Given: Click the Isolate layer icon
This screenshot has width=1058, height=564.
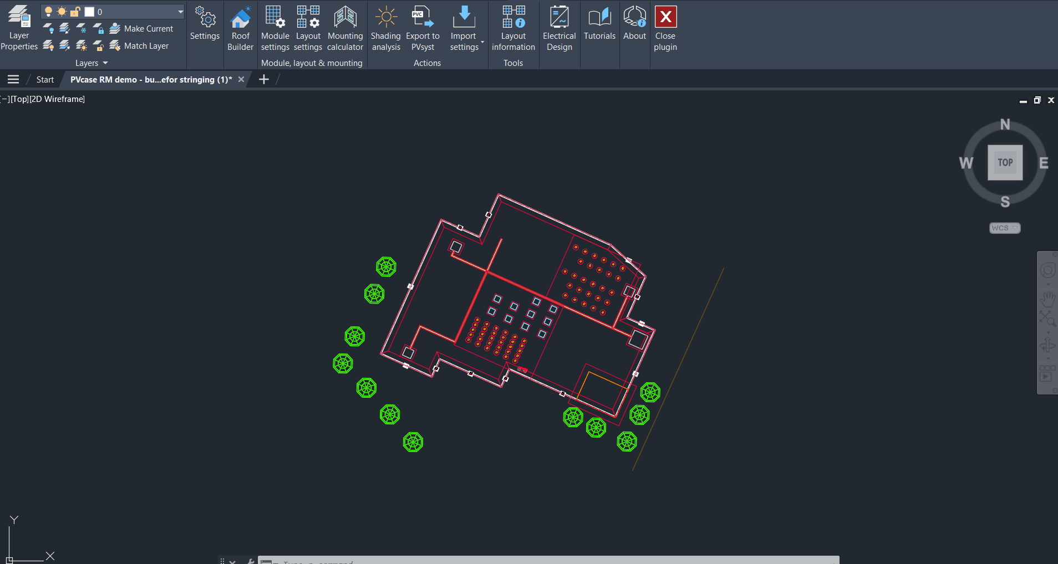Looking at the screenshot, I should (65, 28).
